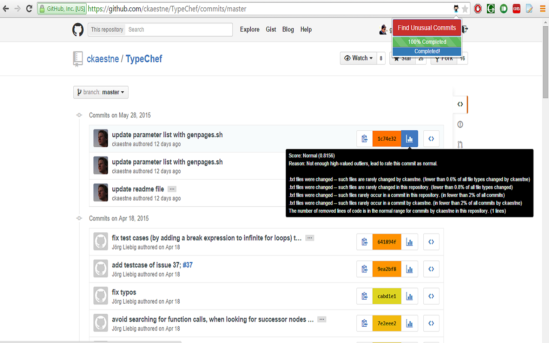Open commit hash 1c74e32
Screen dimensions: 549x343
(x=387, y=138)
